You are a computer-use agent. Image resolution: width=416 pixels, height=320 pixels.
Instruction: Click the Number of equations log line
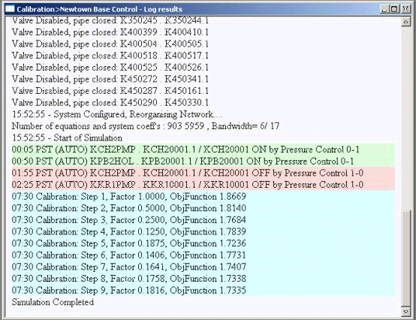146,126
